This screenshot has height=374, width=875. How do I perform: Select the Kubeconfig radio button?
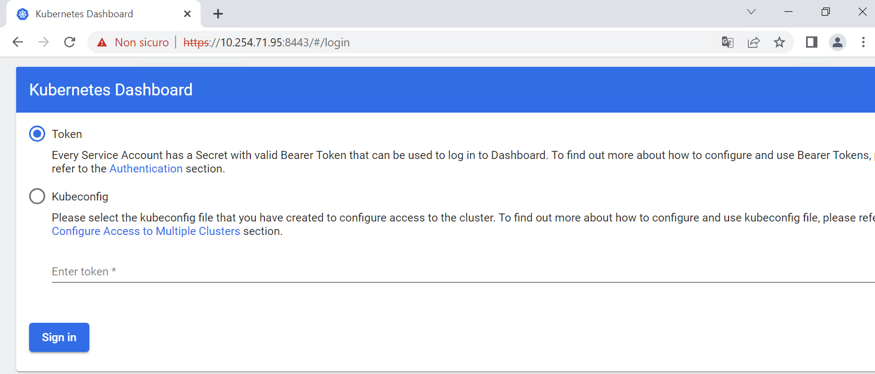[x=37, y=196]
